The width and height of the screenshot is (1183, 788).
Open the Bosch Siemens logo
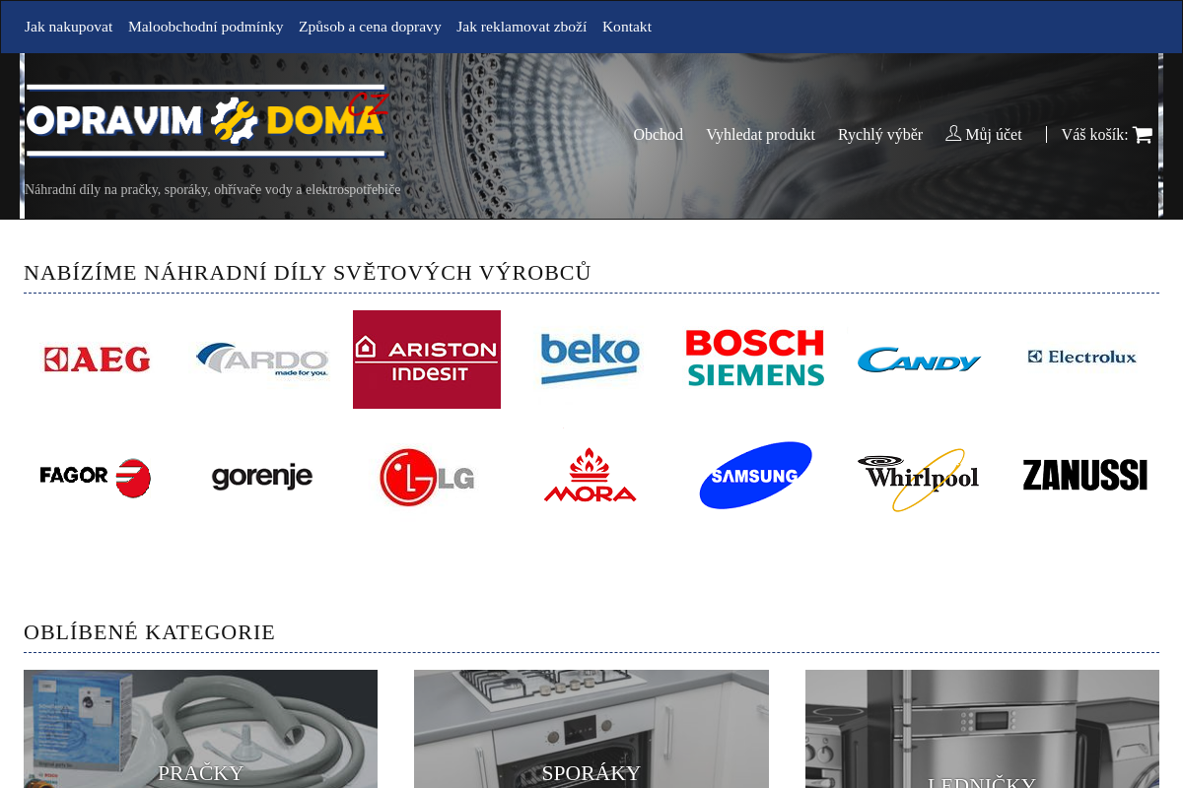(x=755, y=358)
